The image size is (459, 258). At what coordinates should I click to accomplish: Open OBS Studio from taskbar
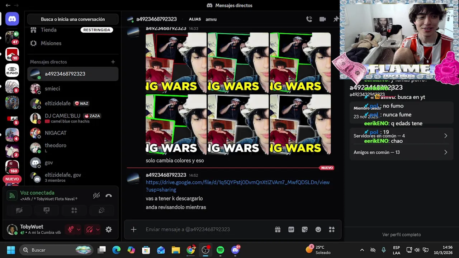coord(205,250)
